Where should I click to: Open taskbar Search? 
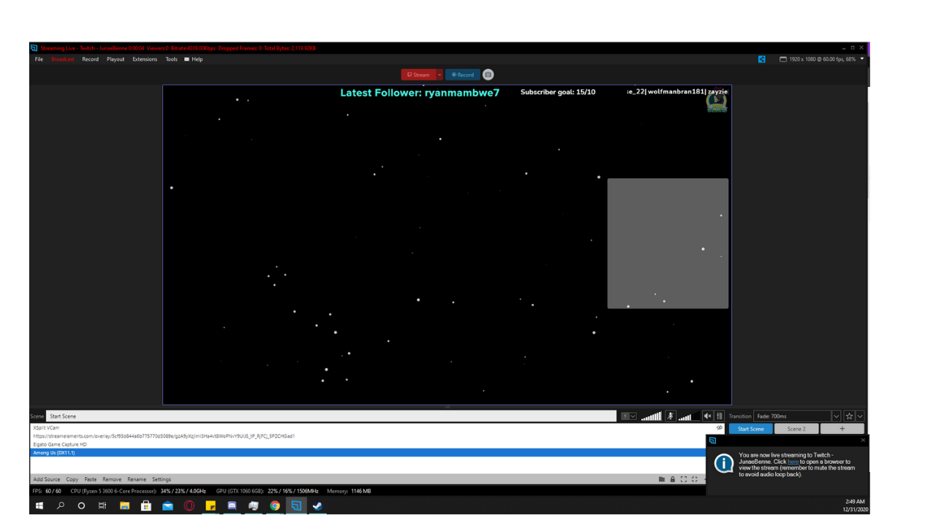pos(61,506)
